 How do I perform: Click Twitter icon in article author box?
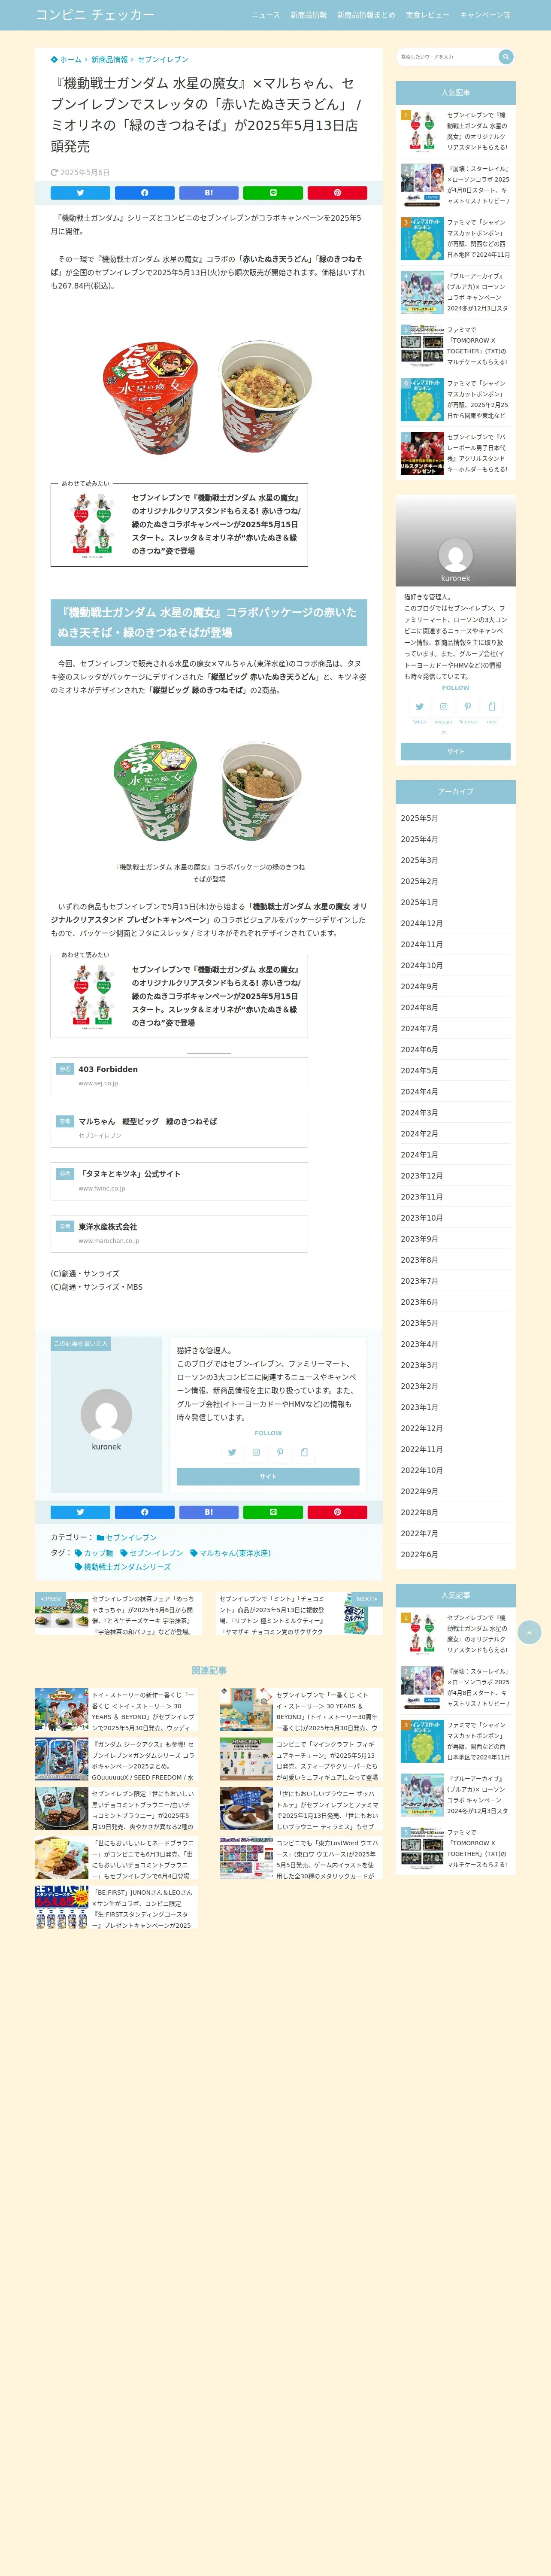232,1452
